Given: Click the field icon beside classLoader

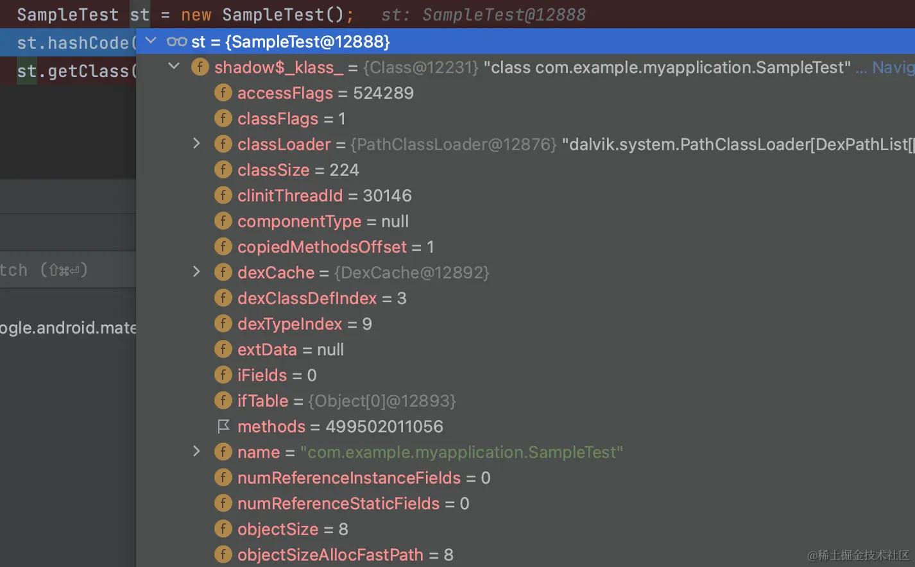Looking at the screenshot, I should pyautogui.click(x=223, y=144).
